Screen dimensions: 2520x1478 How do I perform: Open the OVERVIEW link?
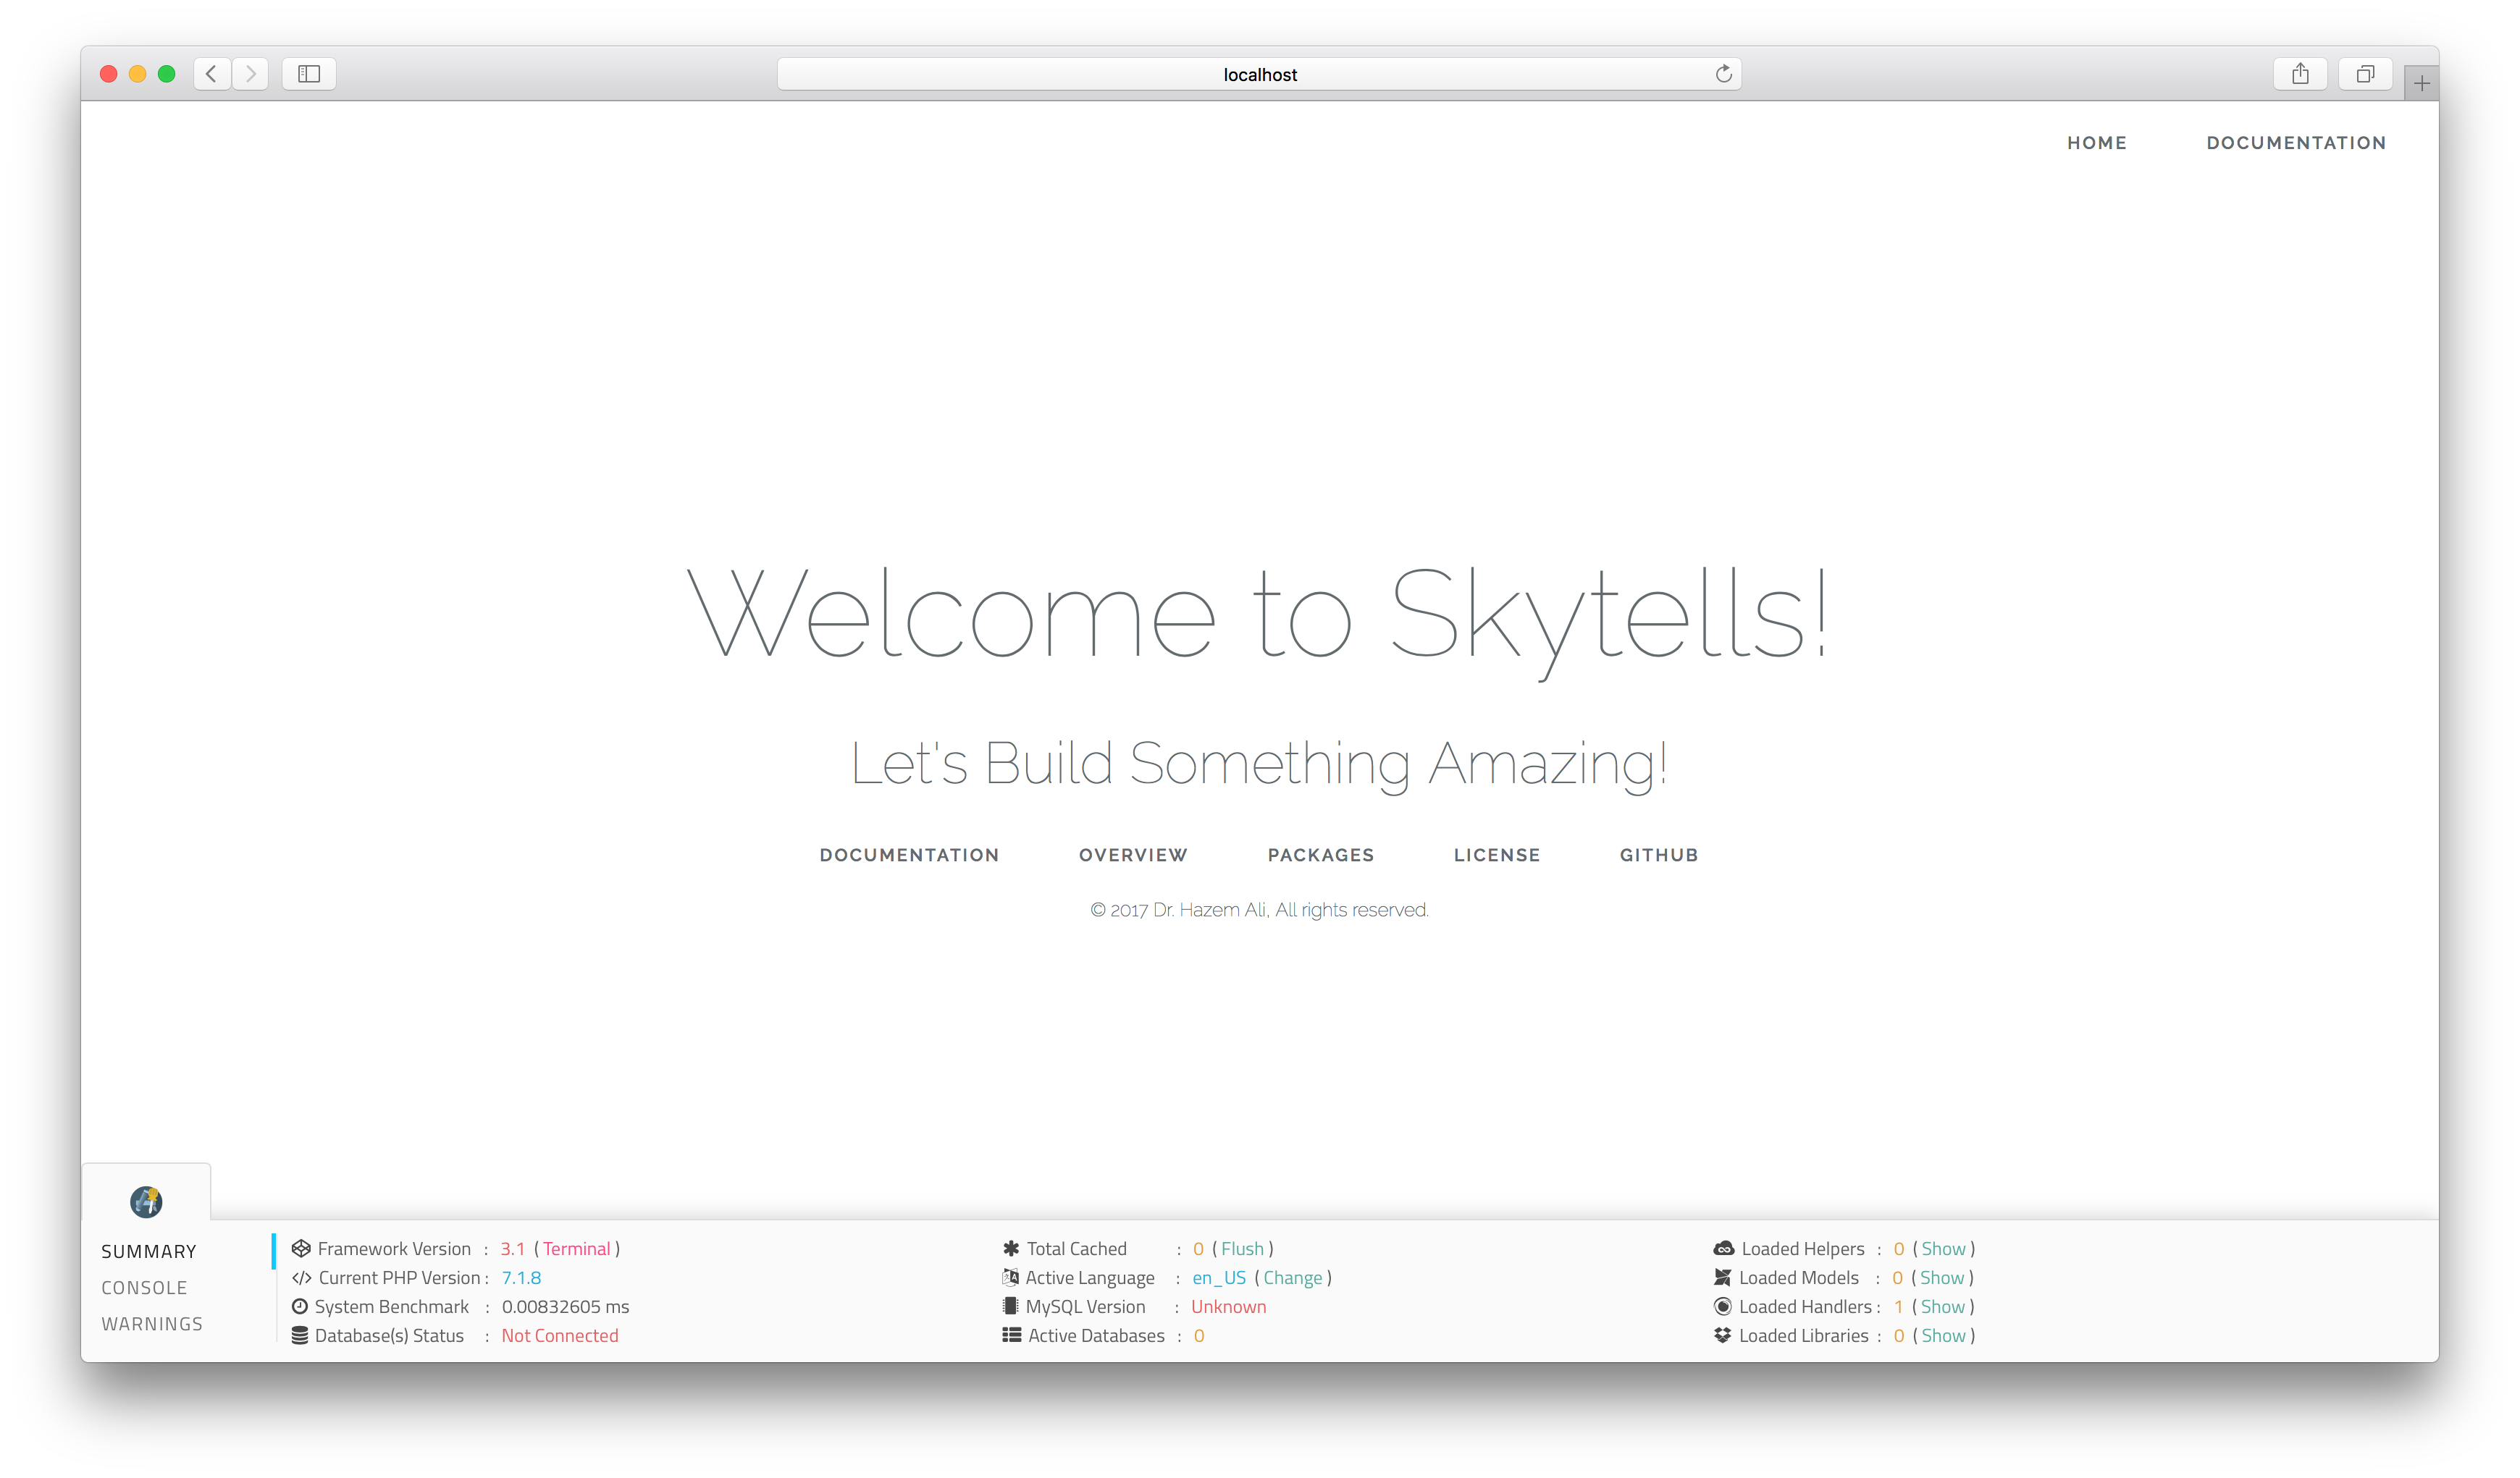[1133, 856]
